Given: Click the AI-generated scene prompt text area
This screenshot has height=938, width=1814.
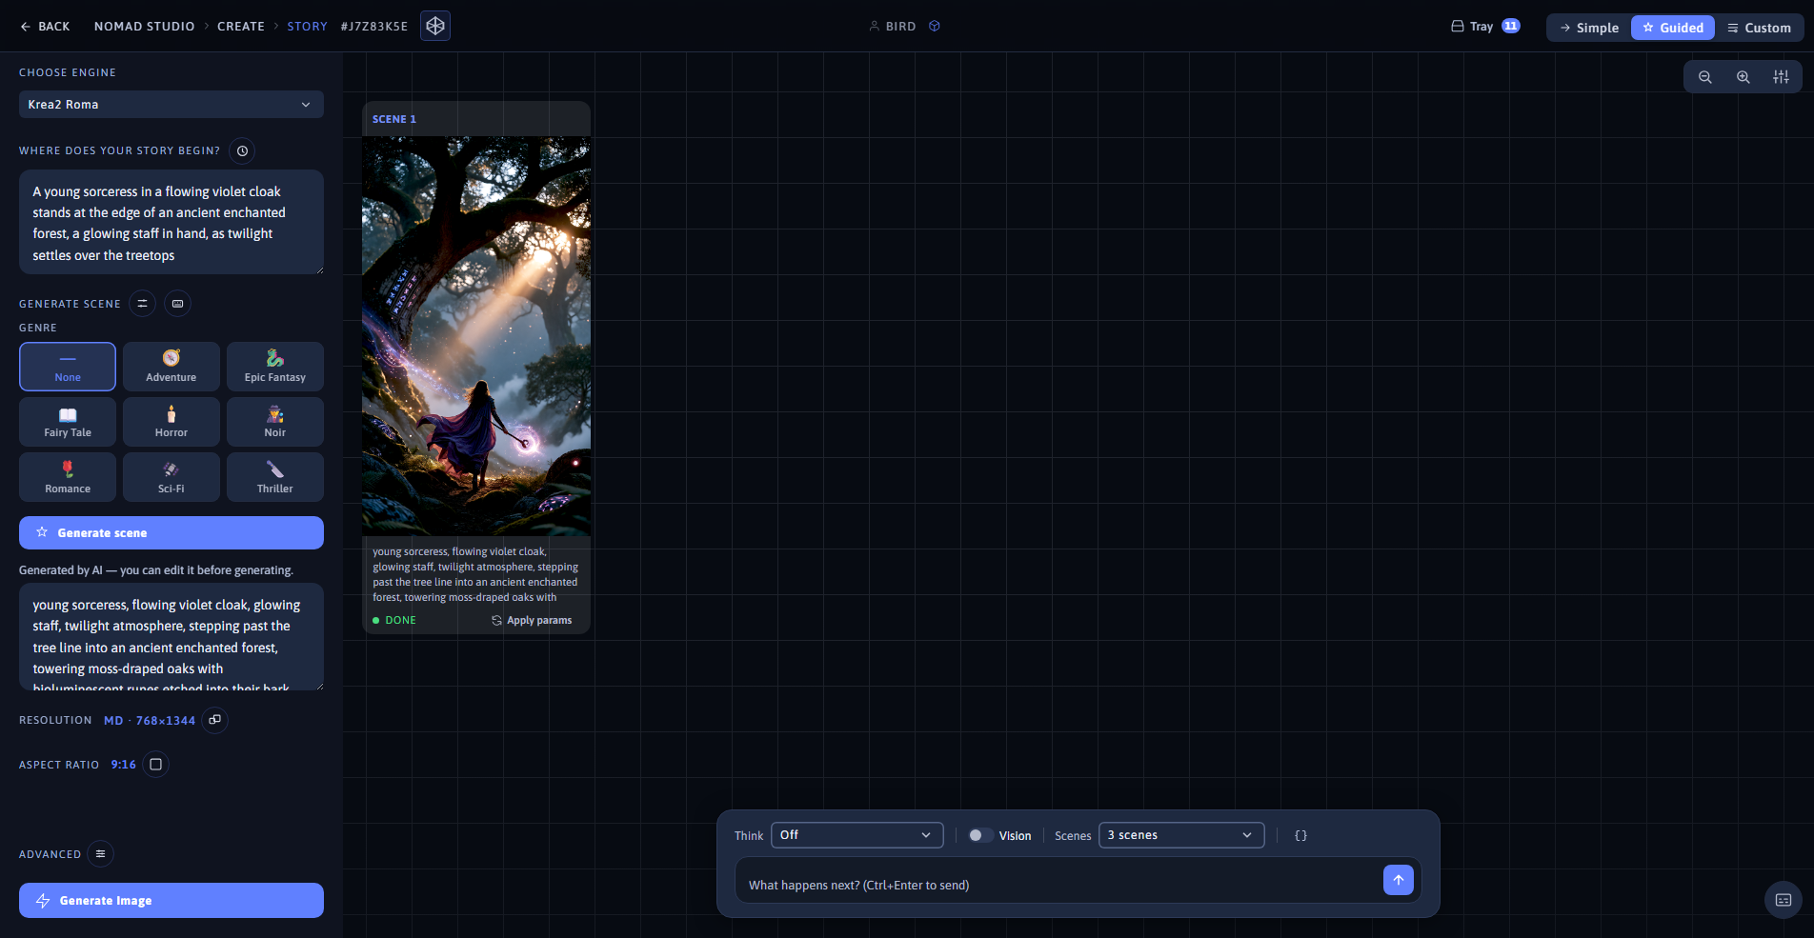Looking at the screenshot, I should [x=171, y=637].
